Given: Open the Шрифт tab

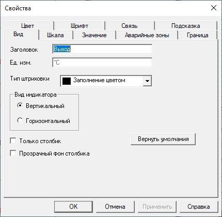Looking at the screenshot, I should (80, 26).
